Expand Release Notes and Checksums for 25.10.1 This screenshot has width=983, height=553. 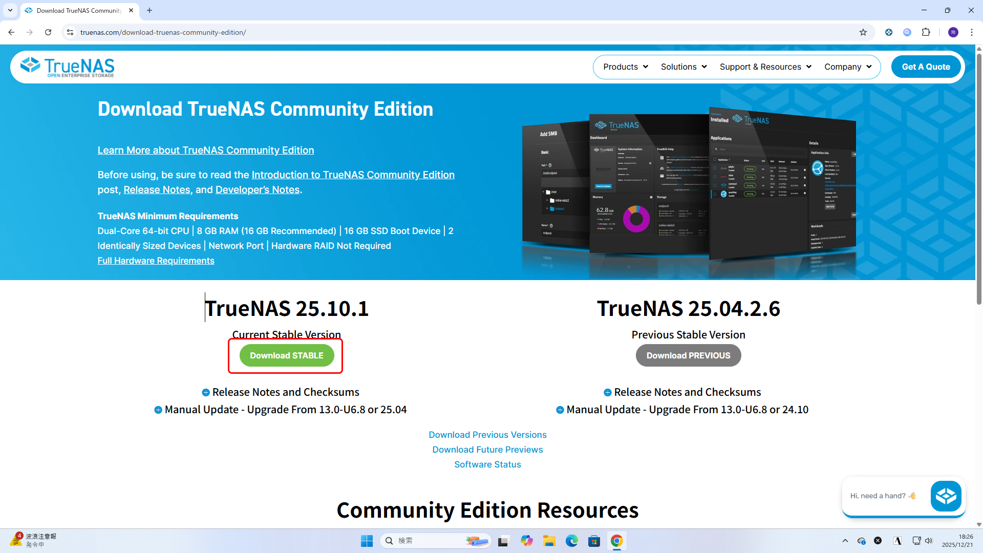point(281,392)
